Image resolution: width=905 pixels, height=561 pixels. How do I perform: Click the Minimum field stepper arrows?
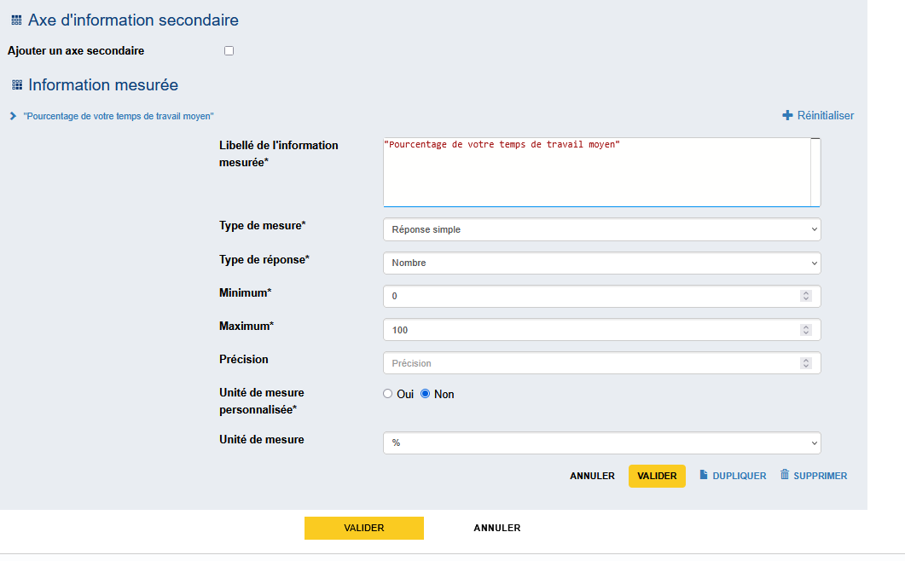point(805,296)
